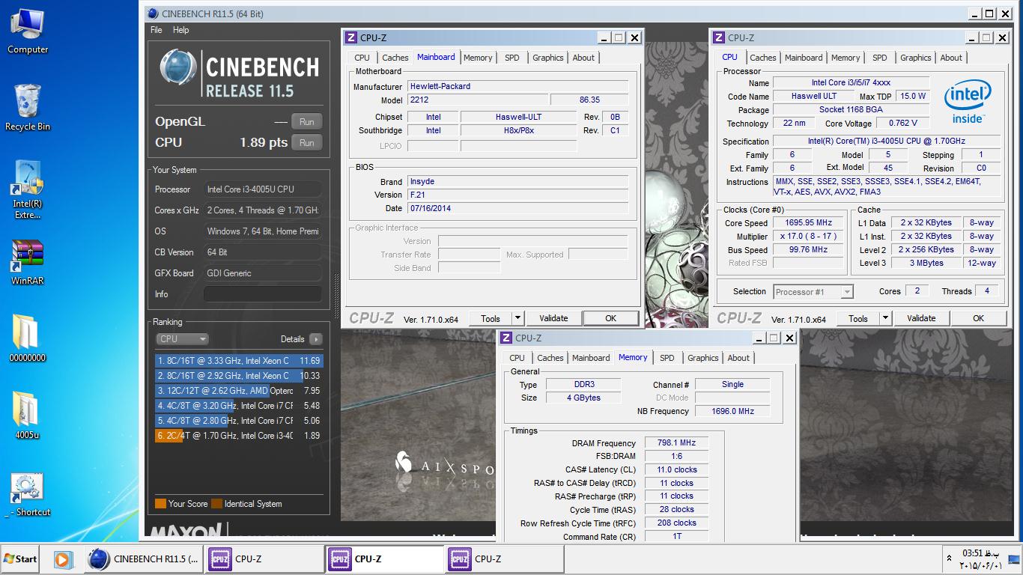This screenshot has width=1023, height=575.
Task: Switch to Mainboard tab in right CPU-Z window
Action: coord(804,58)
